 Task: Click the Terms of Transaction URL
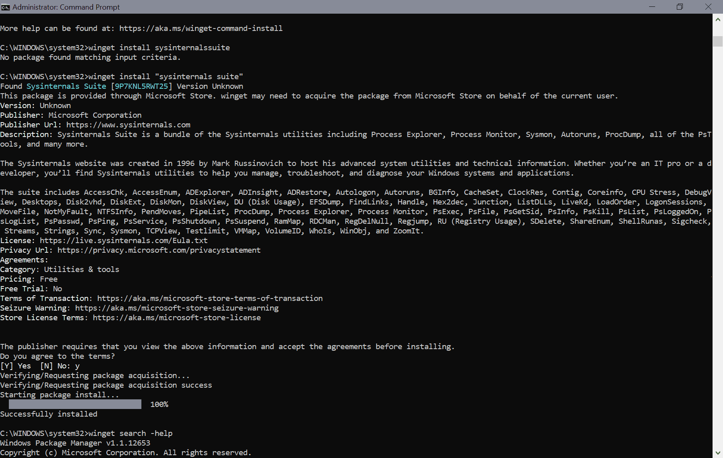pyautogui.click(x=210, y=299)
